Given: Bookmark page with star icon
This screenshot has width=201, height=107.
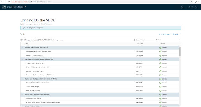Looking at the screenshot, I should click(x=191, y=2).
